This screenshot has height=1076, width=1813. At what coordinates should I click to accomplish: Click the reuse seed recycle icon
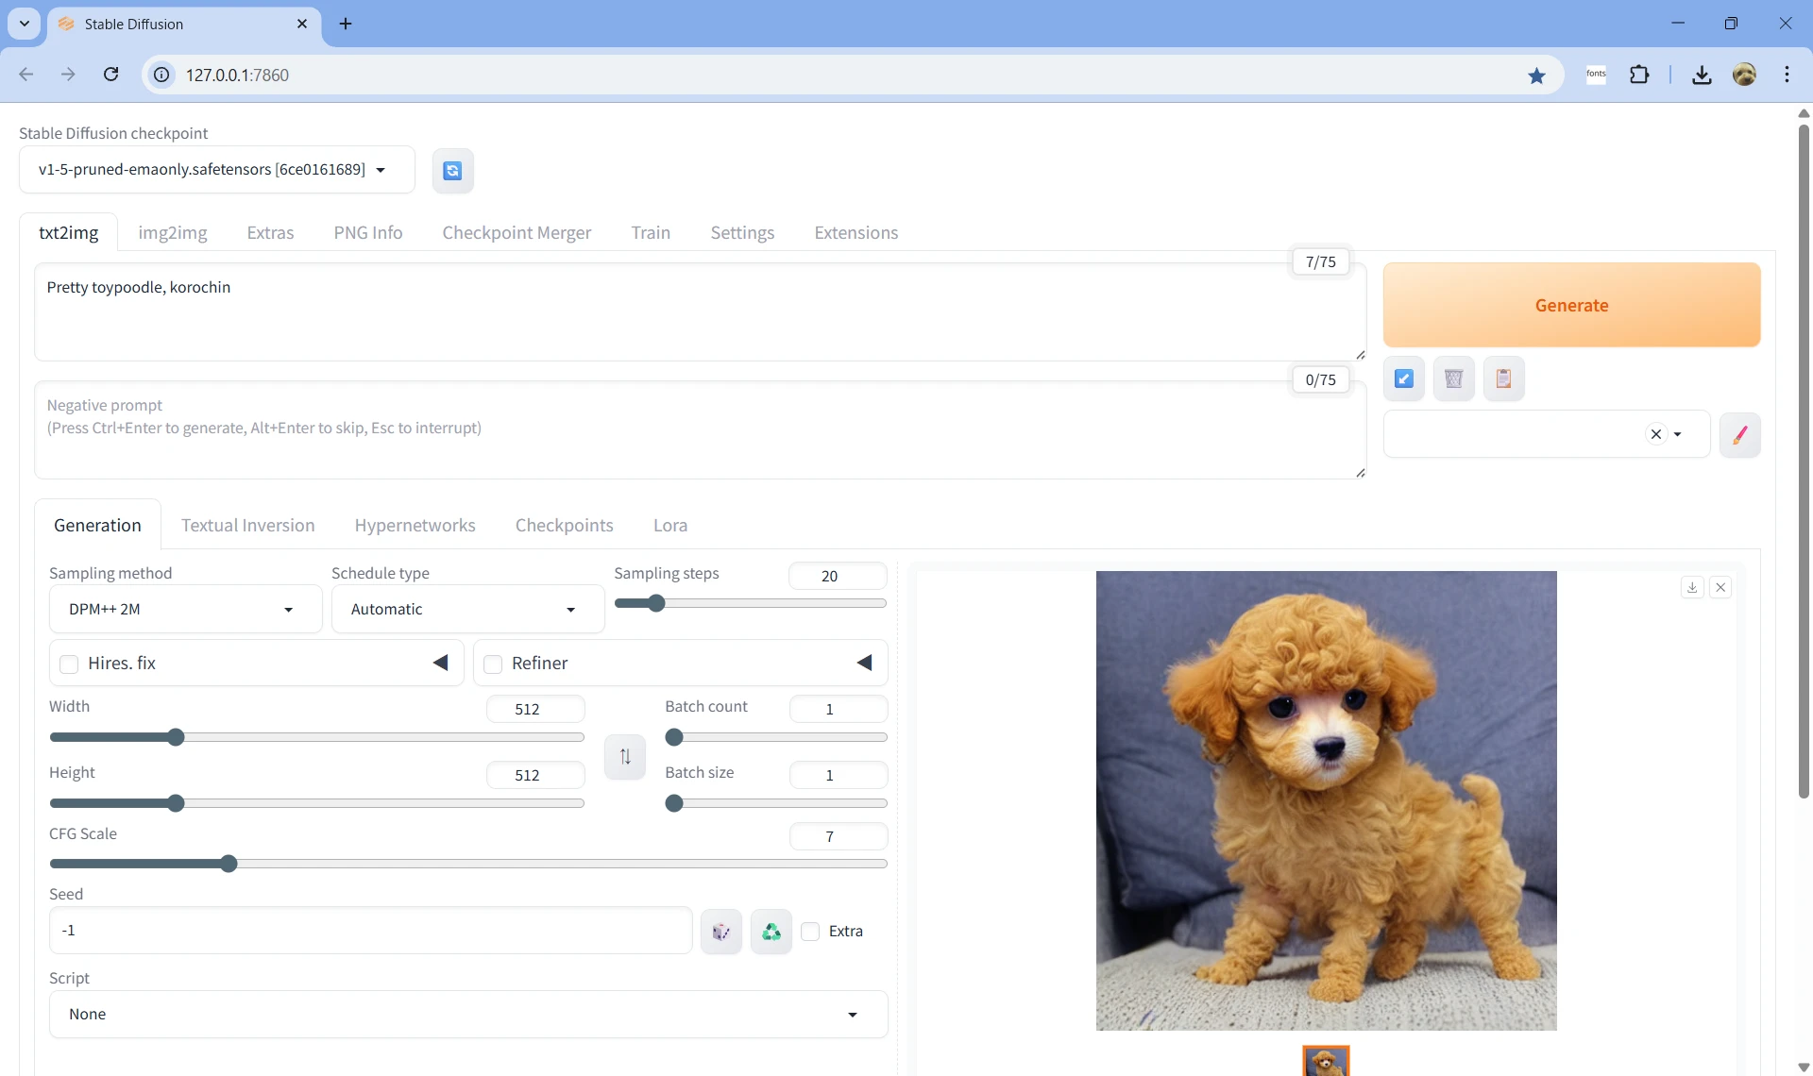point(771,932)
